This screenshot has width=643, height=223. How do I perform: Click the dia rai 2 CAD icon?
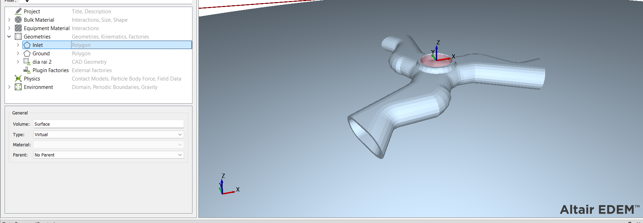pyautogui.click(x=27, y=62)
